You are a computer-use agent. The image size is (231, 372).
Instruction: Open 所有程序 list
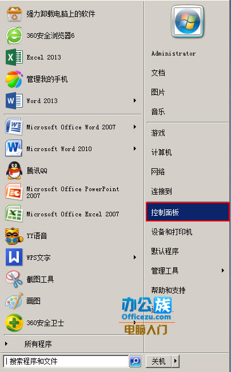(x=38, y=344)
